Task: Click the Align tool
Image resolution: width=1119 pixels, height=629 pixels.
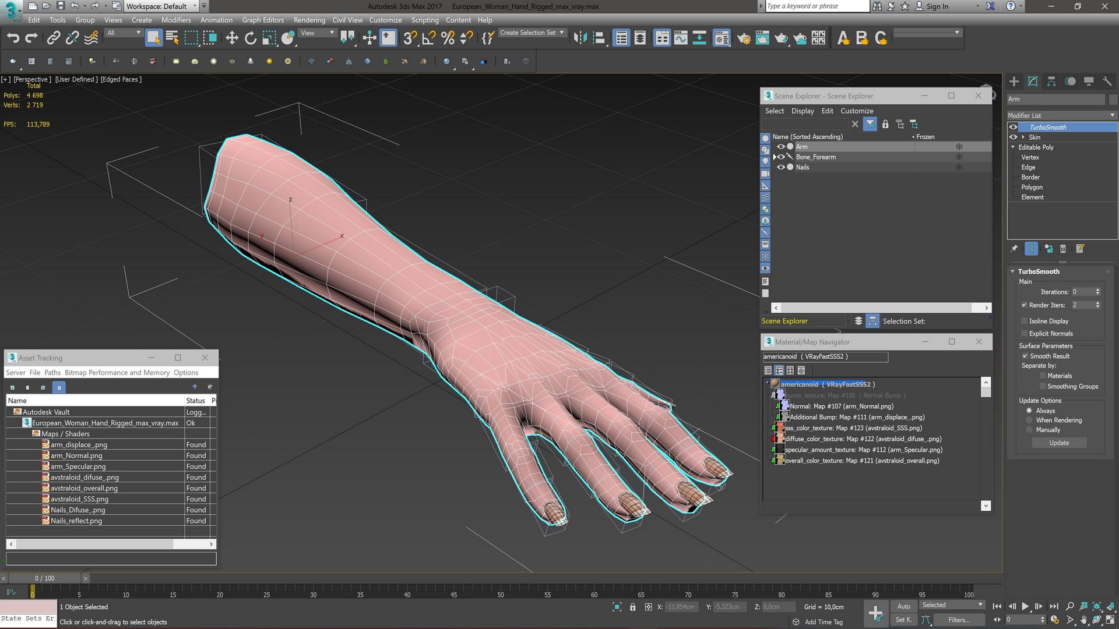Action: pyautogui.click(x=599, y=38)
